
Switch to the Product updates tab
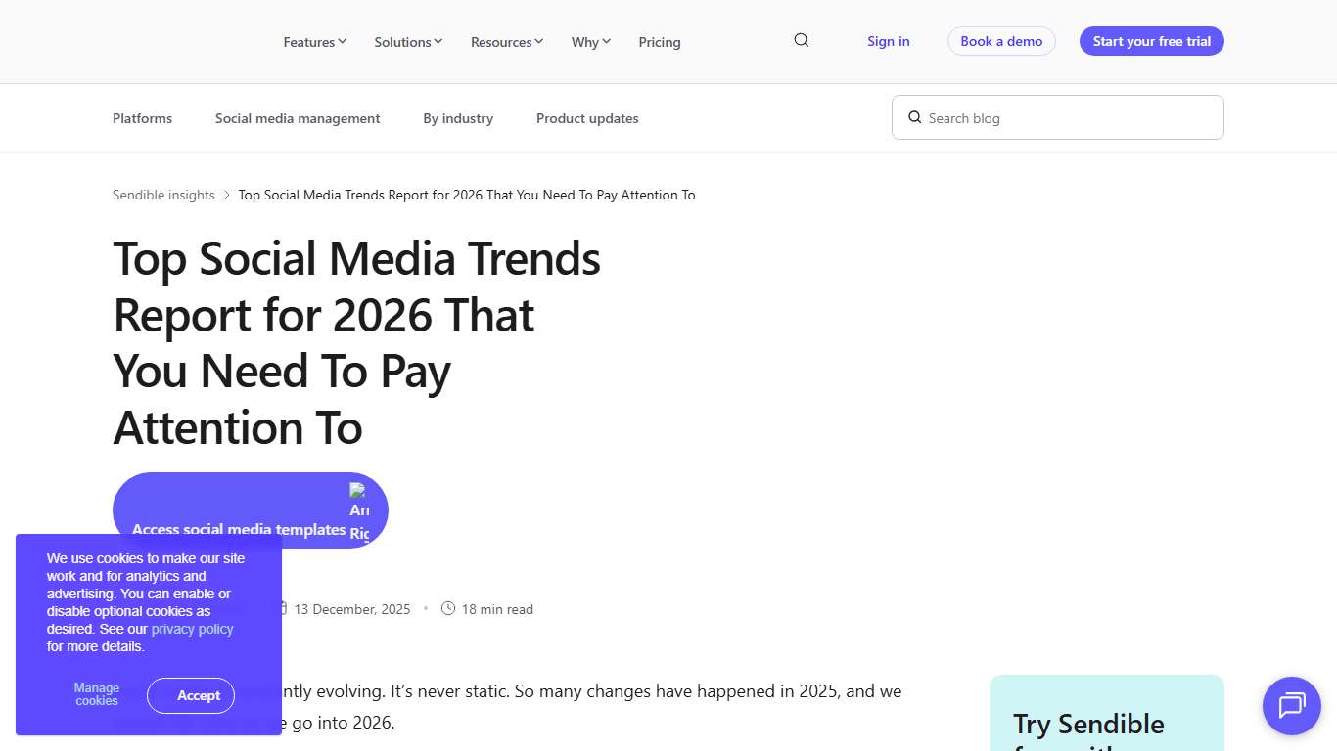click(x=587, y=117)
